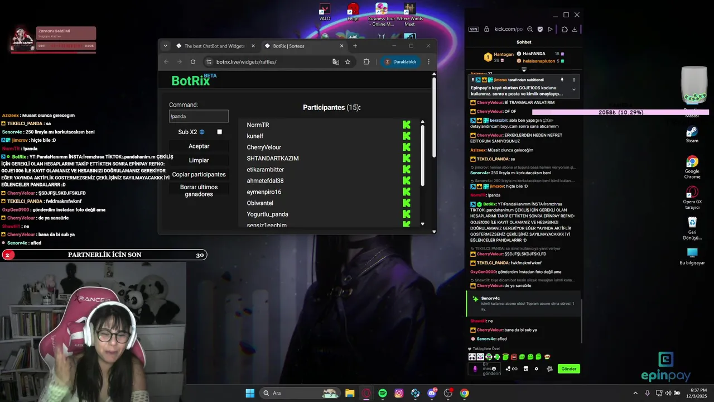
Task: Click the Kick icon beside etikarambitter
Action: 407,169
